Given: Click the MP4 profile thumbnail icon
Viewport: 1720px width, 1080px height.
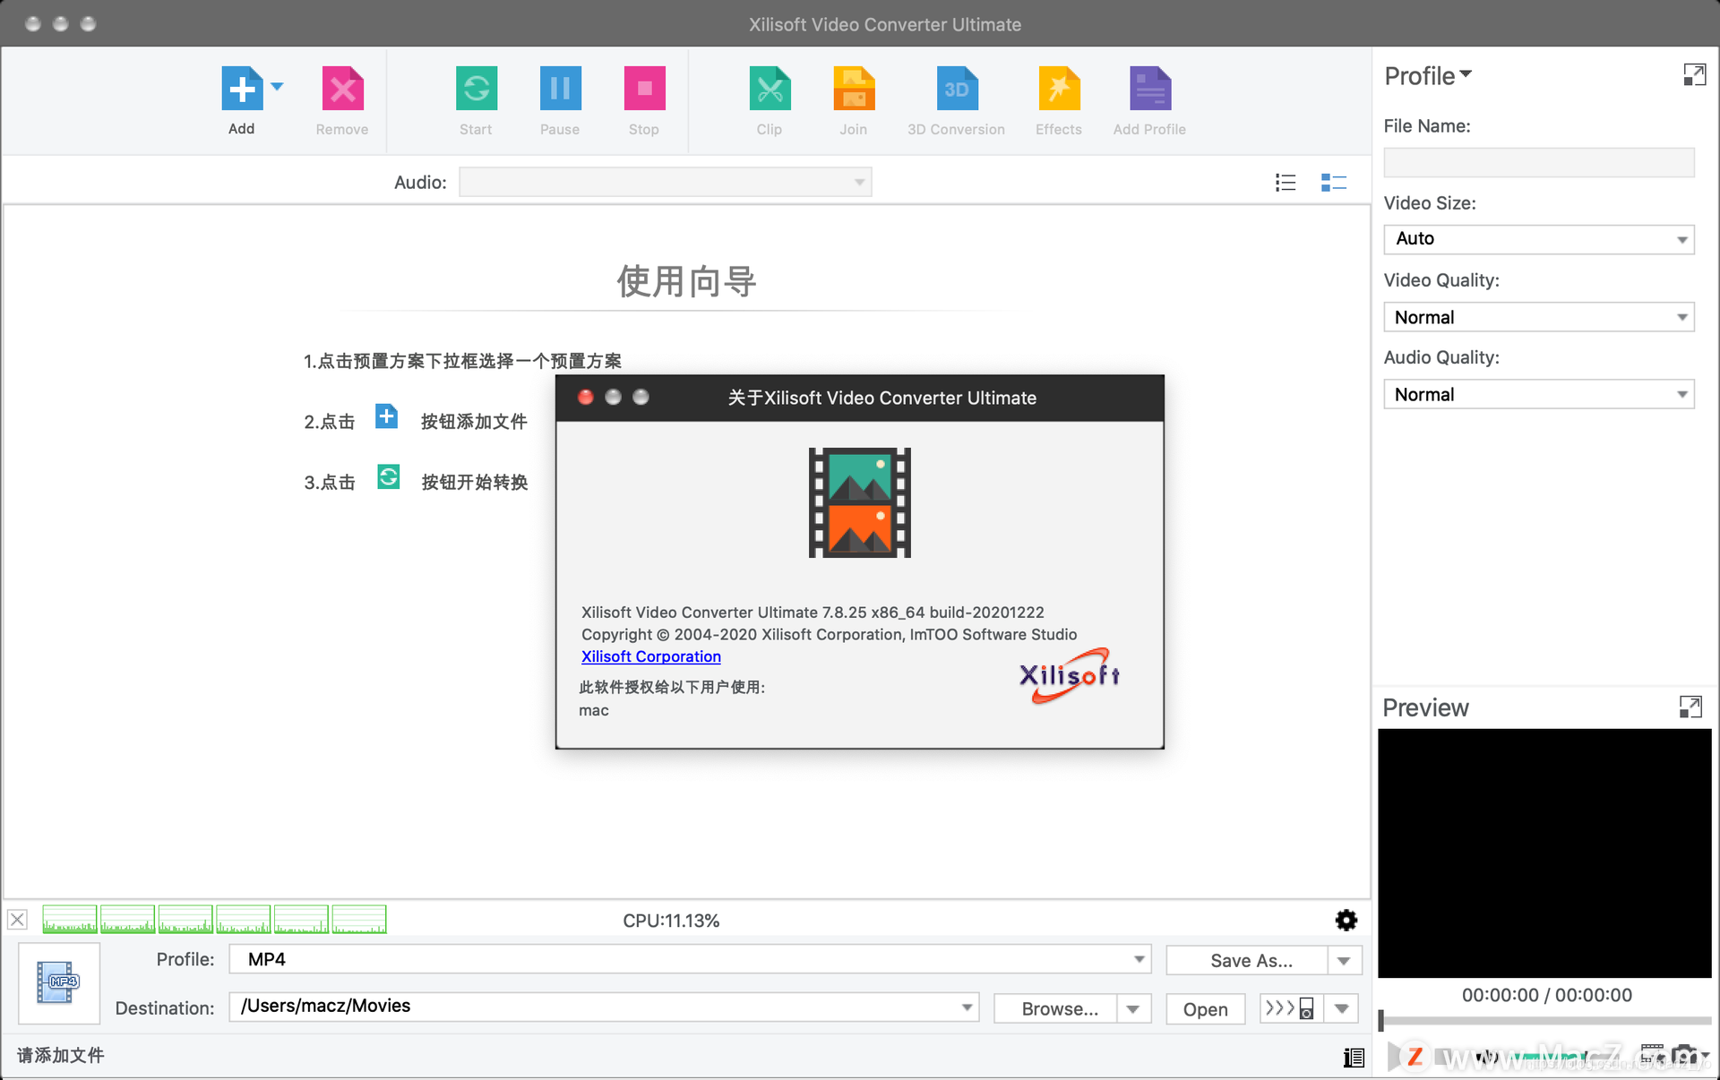Looking at the screenshot, I should [59, 983].
